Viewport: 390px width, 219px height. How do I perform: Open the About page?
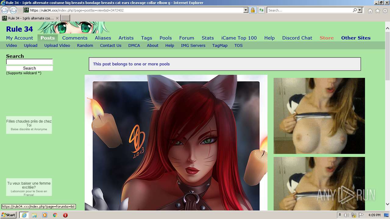click(x=153, y=45)
